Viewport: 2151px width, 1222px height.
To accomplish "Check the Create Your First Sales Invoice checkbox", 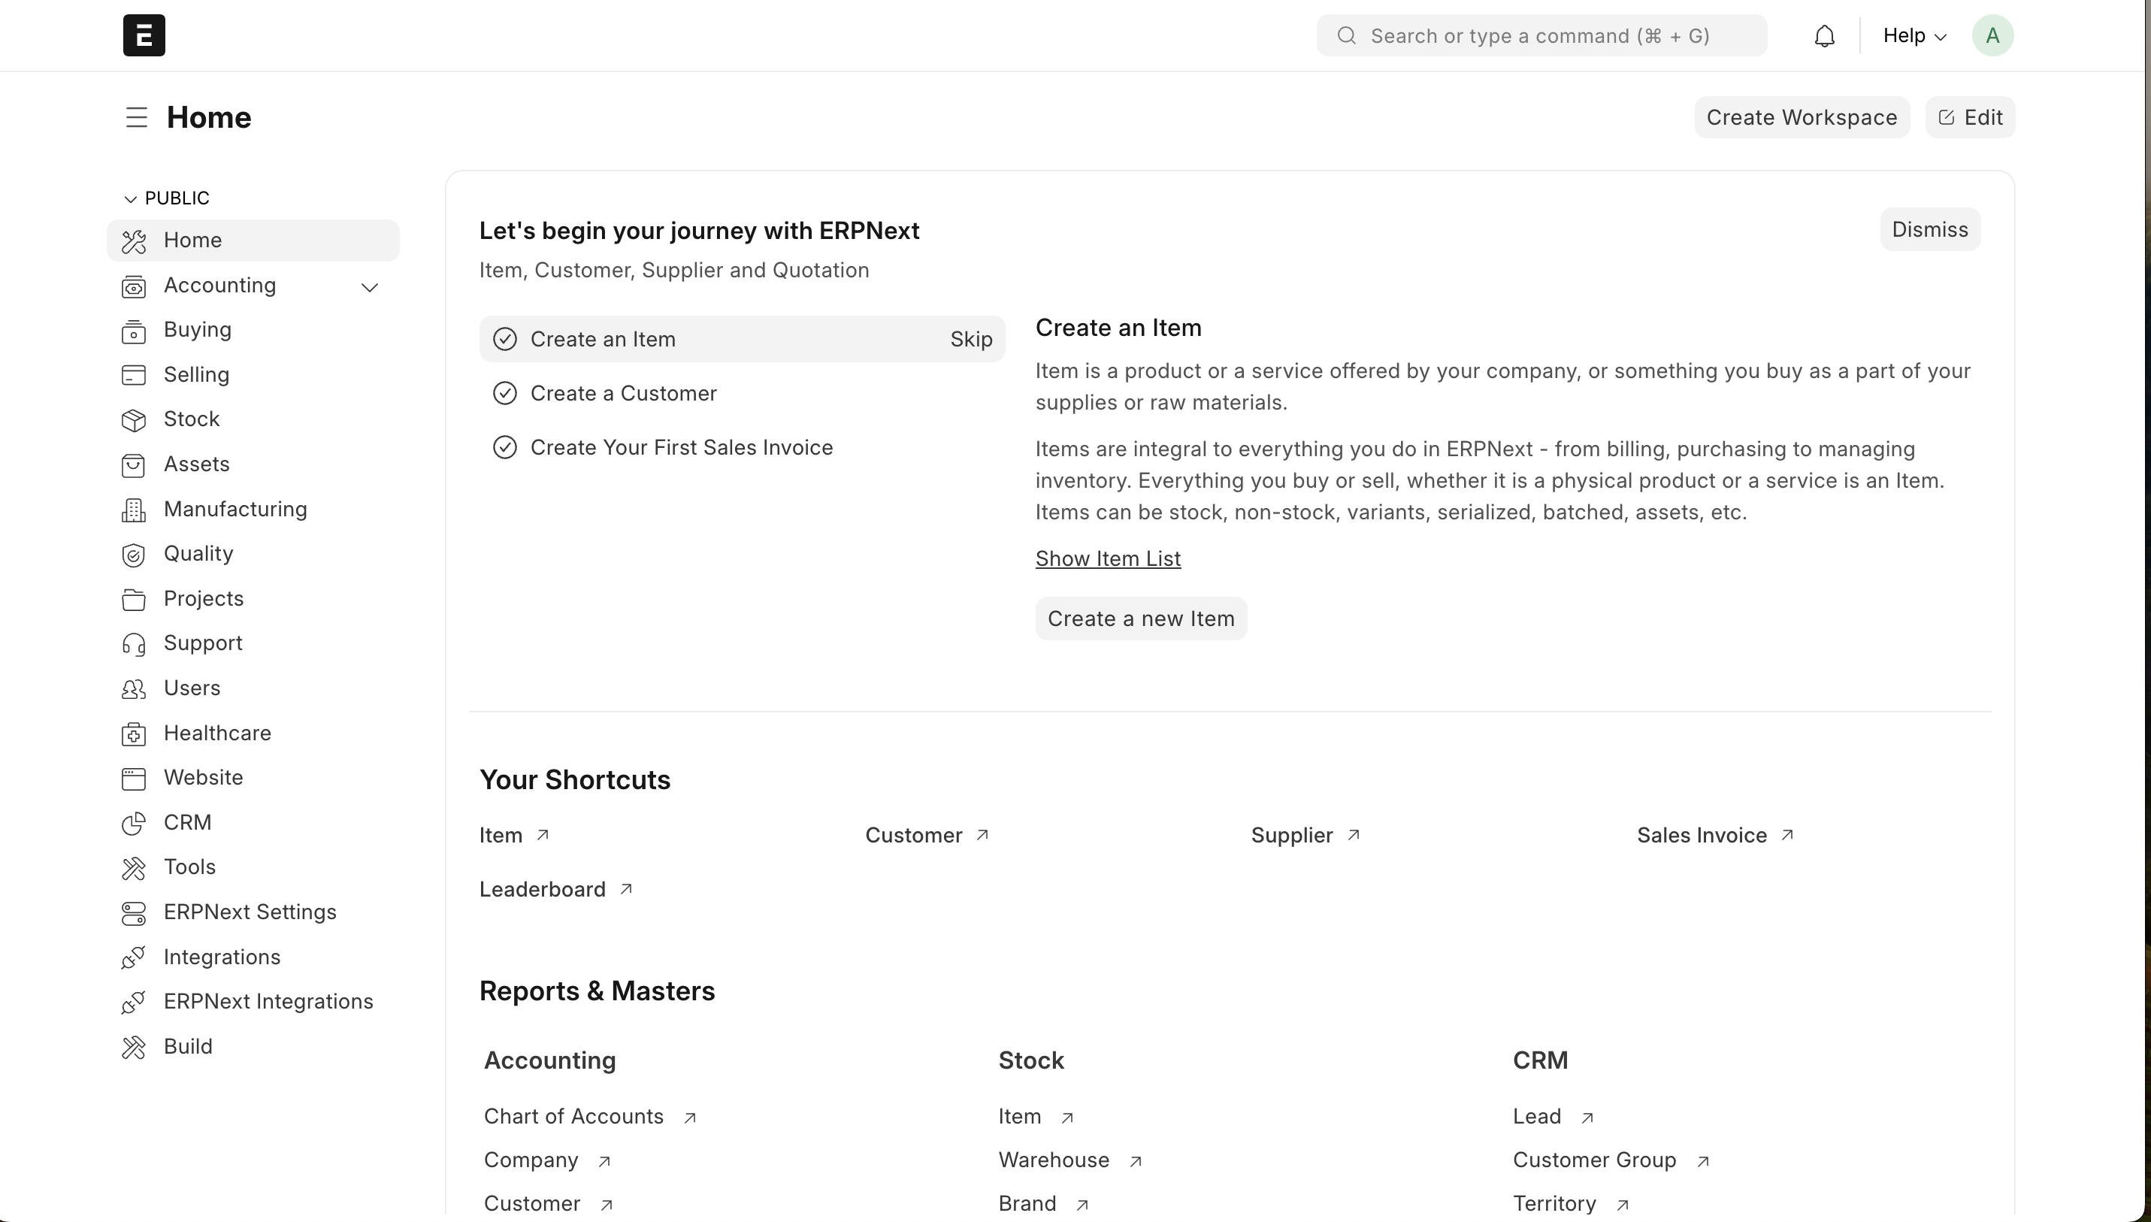I will click(x=504, y=448).
